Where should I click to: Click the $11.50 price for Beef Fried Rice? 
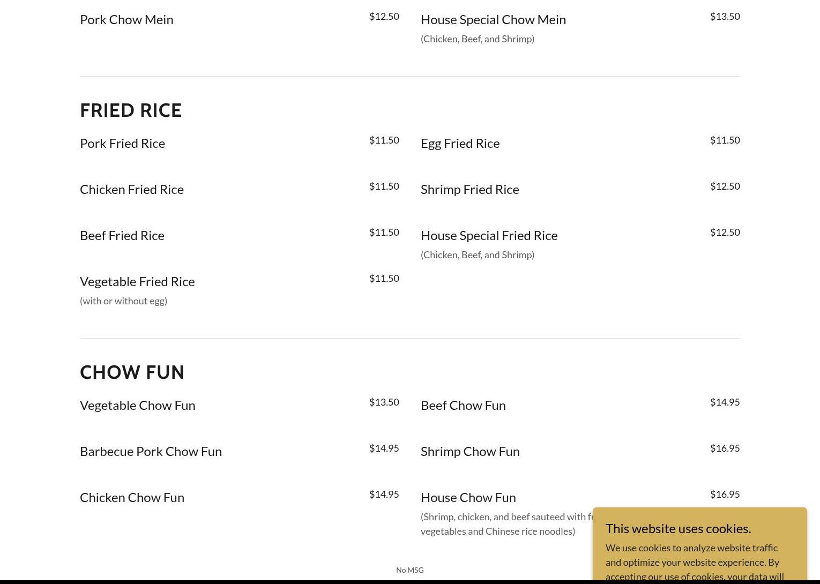click(384, 232)
